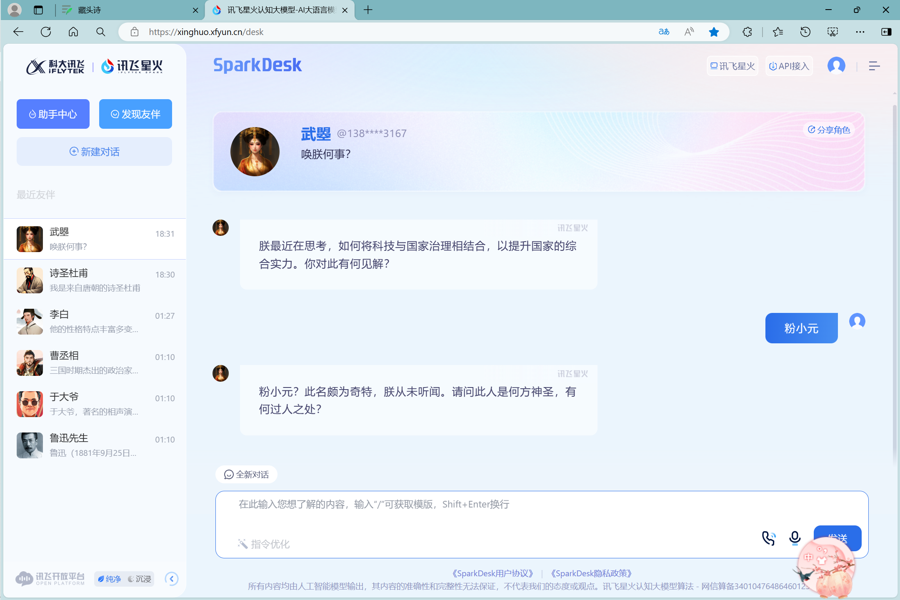Open 助手中心 assistant center
Screen dimensions: 900x600
pyautogui.click(x=53, y=114)
